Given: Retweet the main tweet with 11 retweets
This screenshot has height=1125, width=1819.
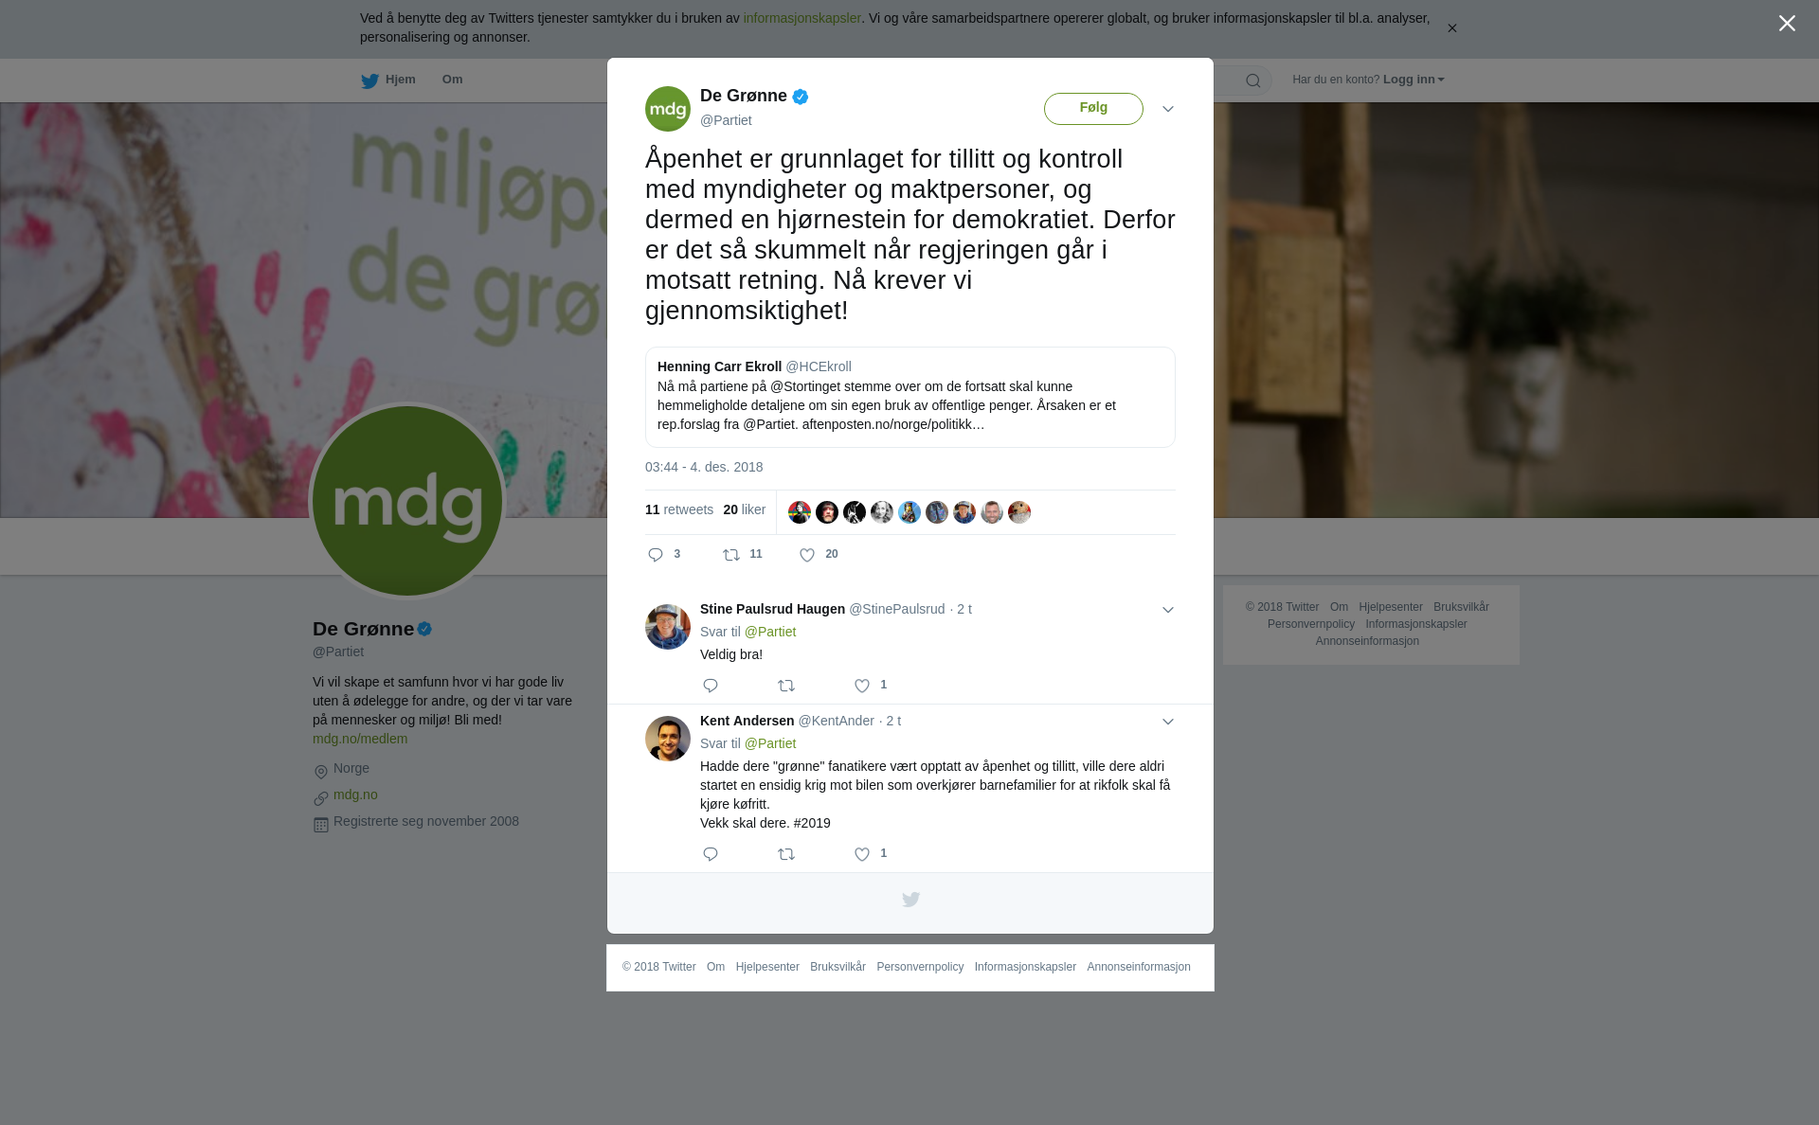Looking at the screenshot, I should click(x=731, y=555).
